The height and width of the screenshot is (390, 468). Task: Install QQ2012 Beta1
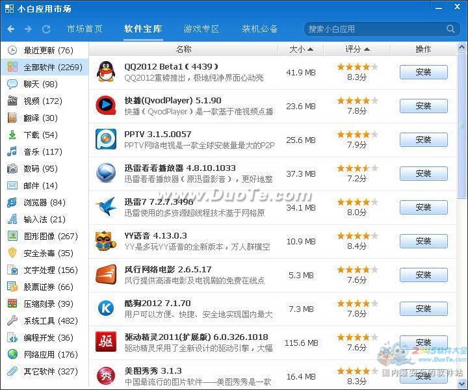click(424, 72)
